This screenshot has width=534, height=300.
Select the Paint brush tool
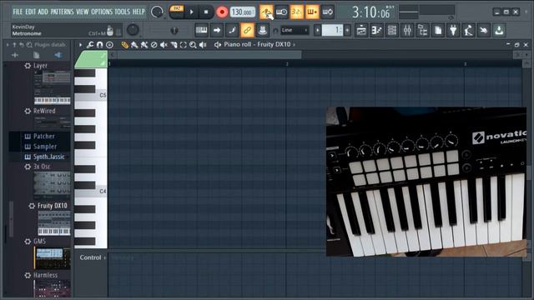click(x=134, y=44)
